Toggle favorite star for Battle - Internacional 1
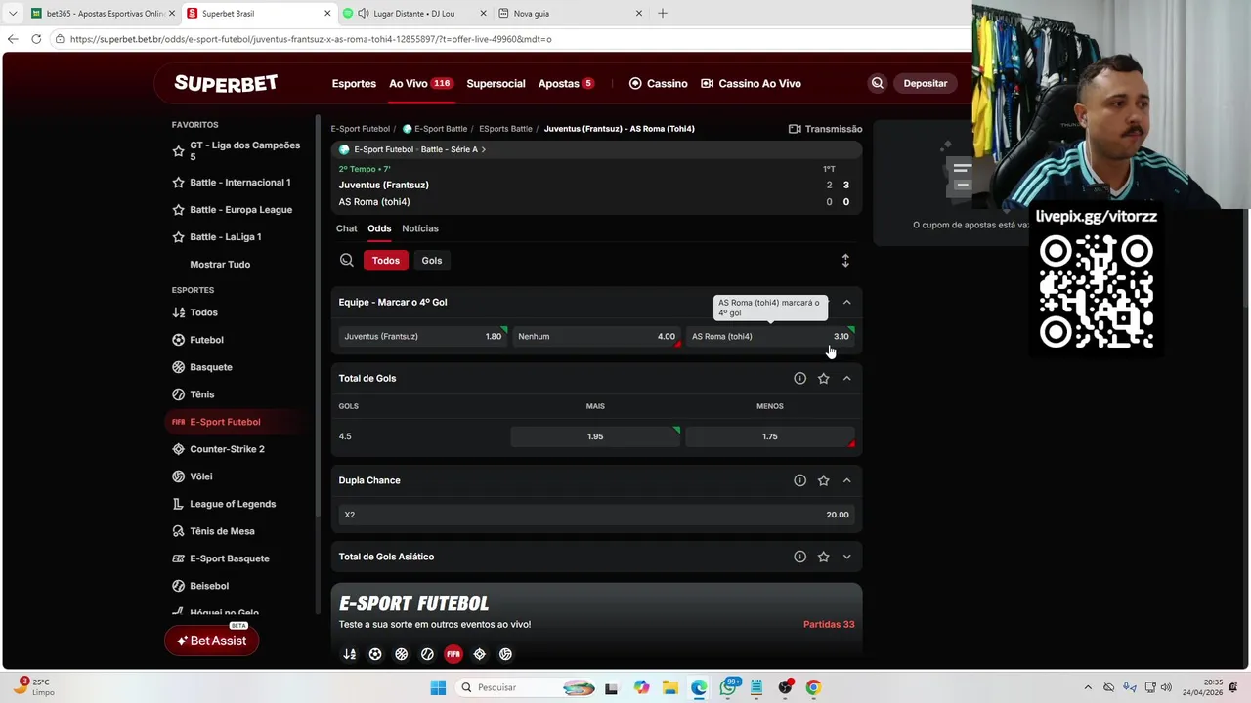This screenshot has height=703, width=1251. [x=178, y=183]
